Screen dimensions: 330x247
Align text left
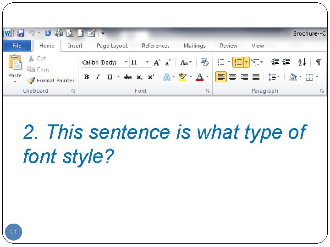tap(221, 77)
